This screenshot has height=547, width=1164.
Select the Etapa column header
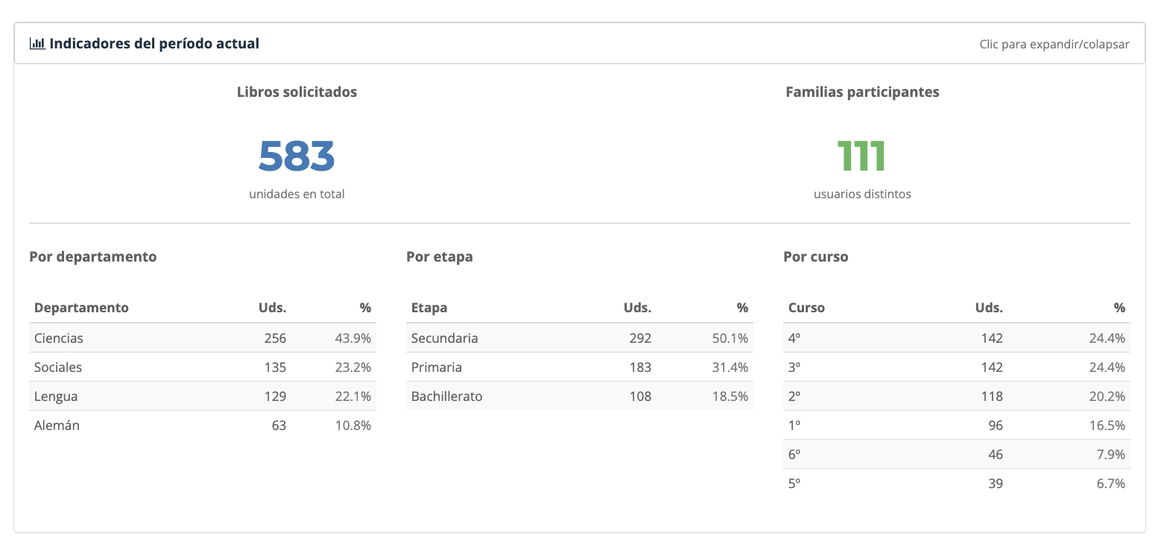[x=429, y=308]
